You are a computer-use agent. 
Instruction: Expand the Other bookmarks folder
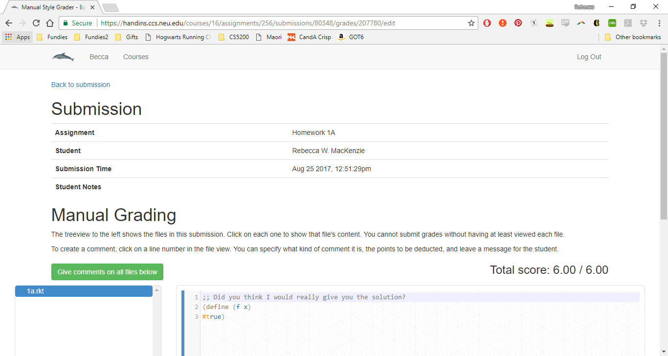(633, 37)
